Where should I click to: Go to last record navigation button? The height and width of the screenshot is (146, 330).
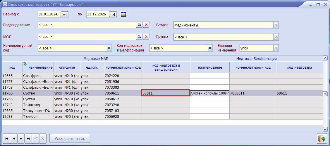(x=28, y=138)
